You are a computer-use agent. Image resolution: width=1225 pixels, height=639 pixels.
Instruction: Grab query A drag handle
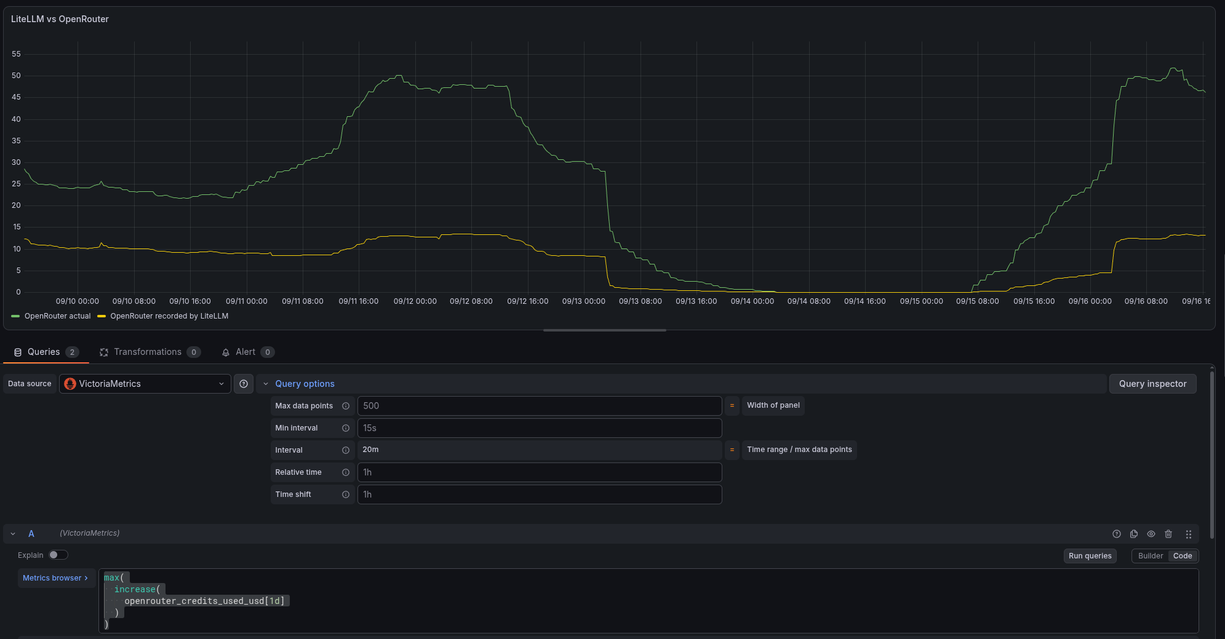[x=1189, y=534]
